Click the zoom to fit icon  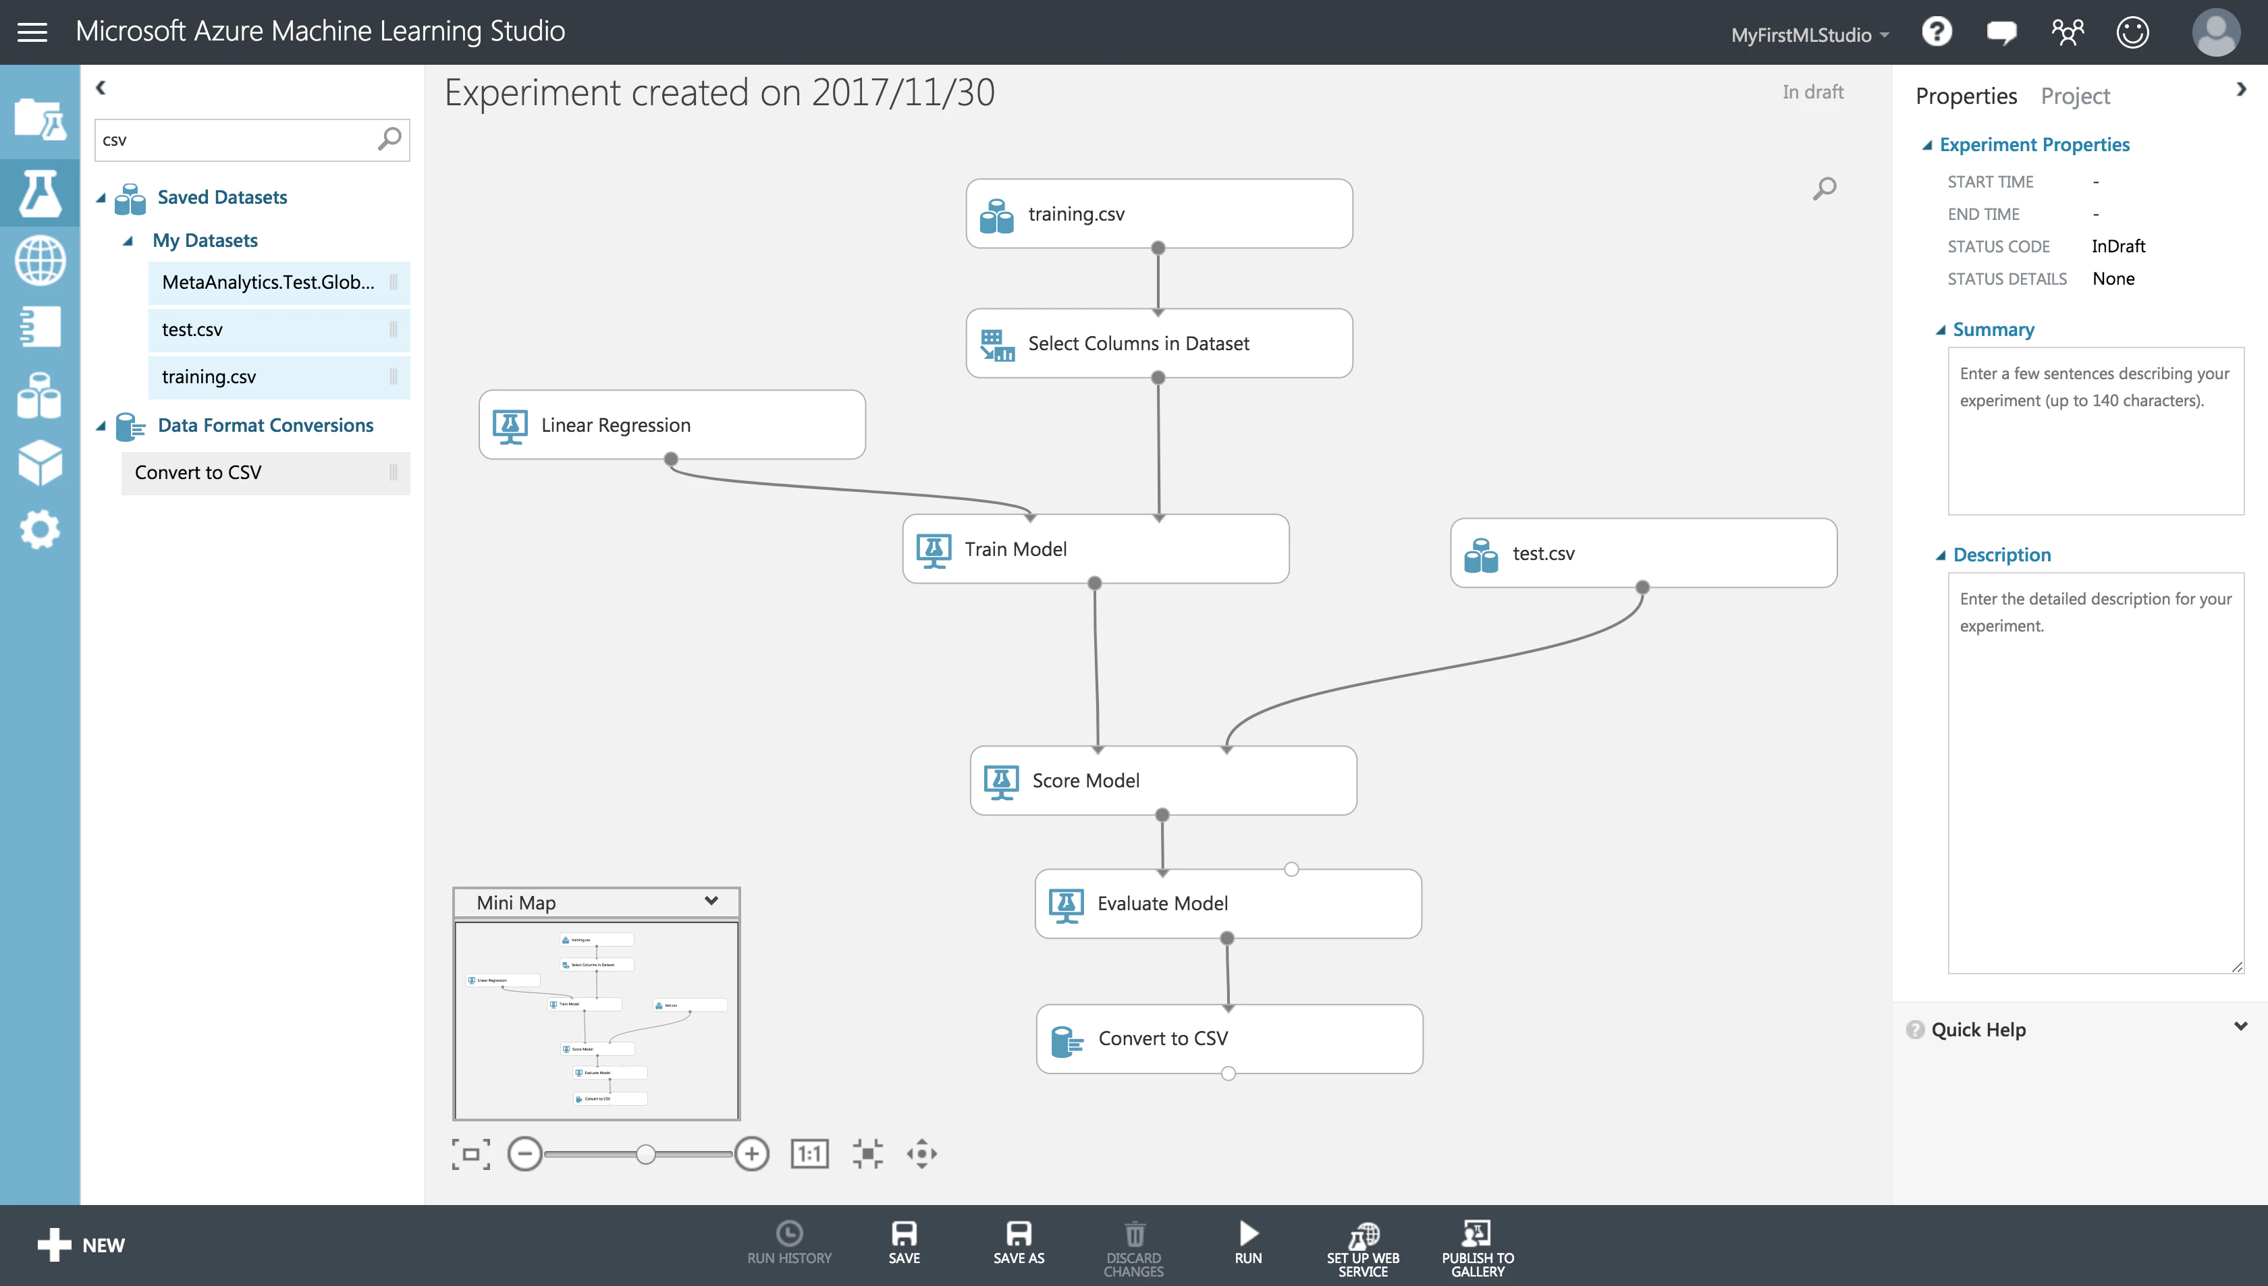point(471,1154)
